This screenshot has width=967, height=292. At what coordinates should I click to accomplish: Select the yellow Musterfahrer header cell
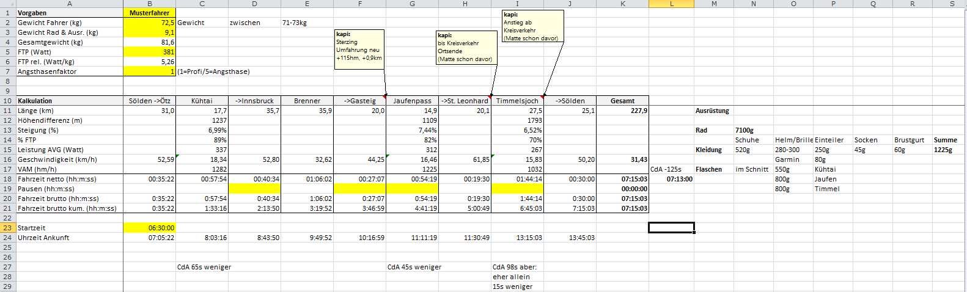(x=150, y=13)
